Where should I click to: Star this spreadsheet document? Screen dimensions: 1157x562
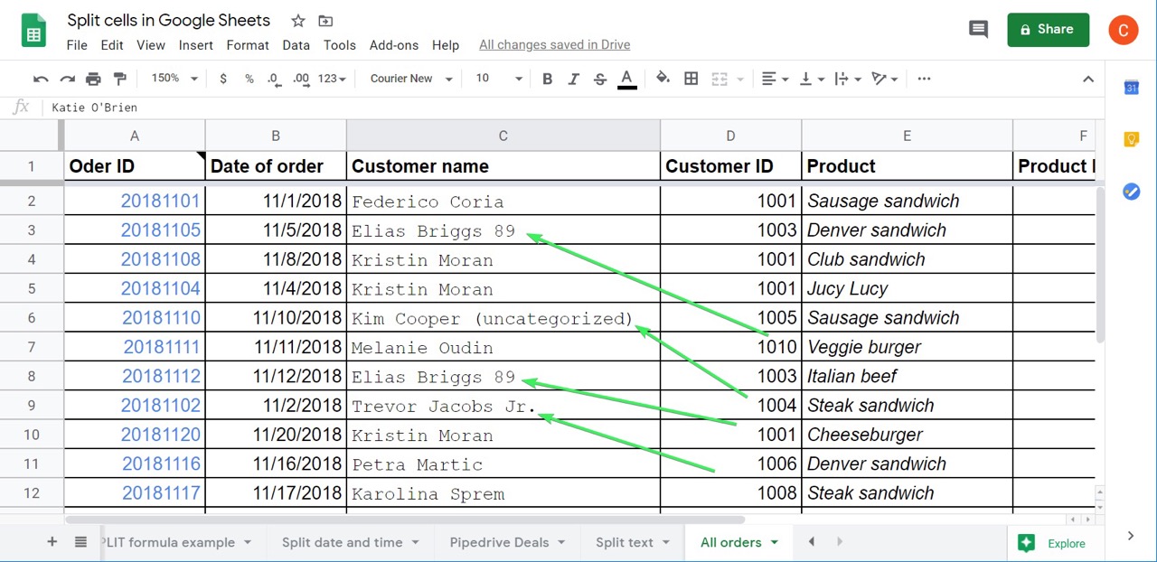[297, 21]
